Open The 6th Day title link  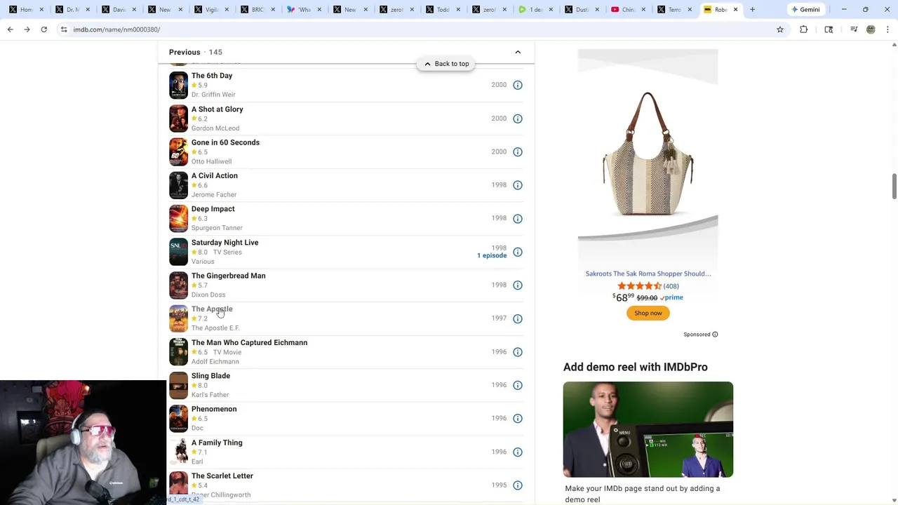coord(212,76)
